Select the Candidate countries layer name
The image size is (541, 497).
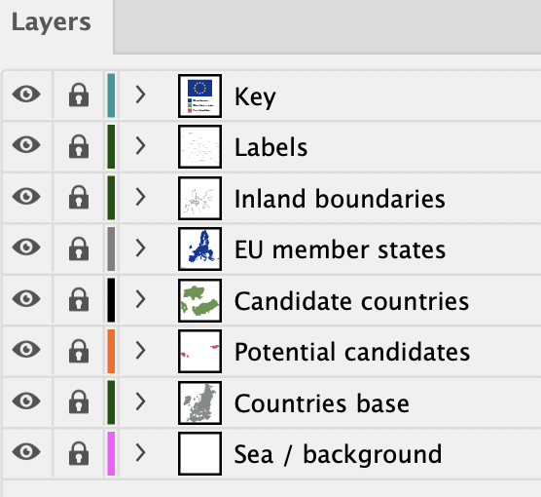[x=351, y=301]
